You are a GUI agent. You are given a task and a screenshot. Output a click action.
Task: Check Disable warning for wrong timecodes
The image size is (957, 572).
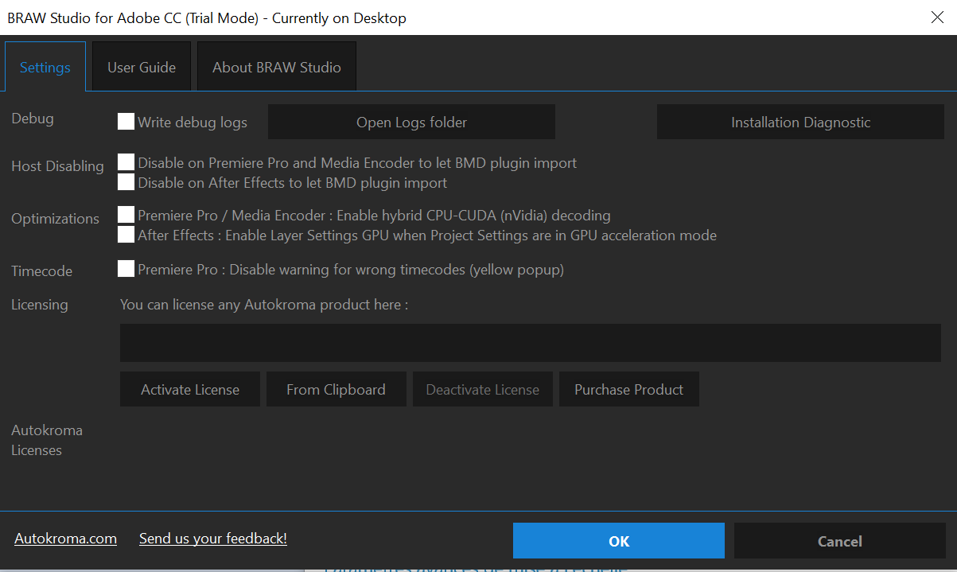(x=126, y=269)
